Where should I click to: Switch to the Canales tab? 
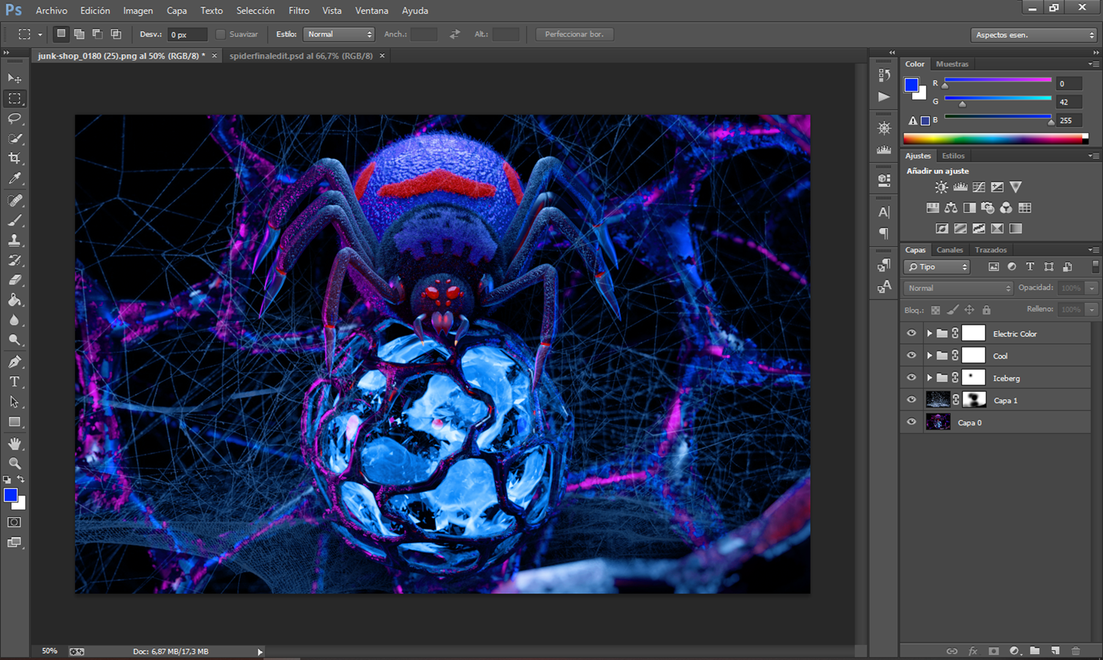click(x=950, y=250)
